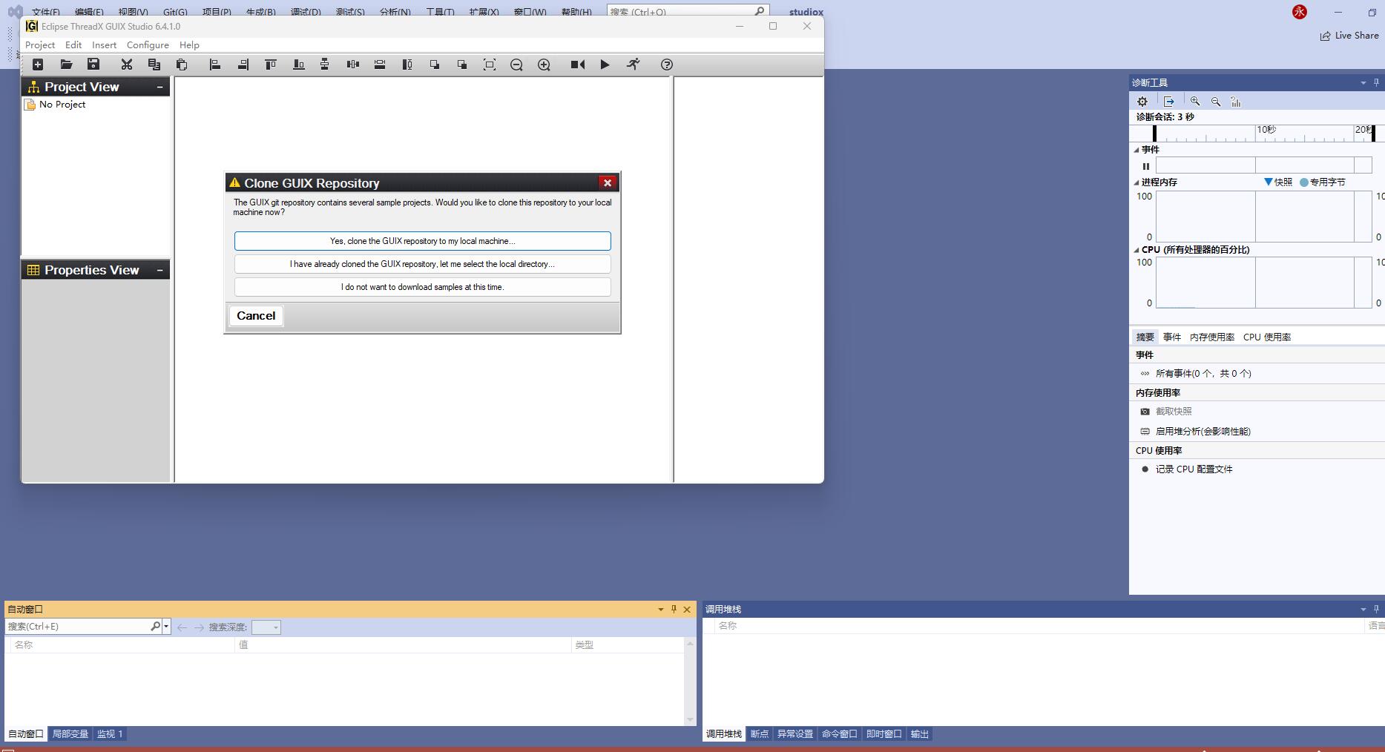Image resolution: width=1385 pixels, height=752 pixels.
Task: Click the running man Run Application icon
Action: pos(633,65)
